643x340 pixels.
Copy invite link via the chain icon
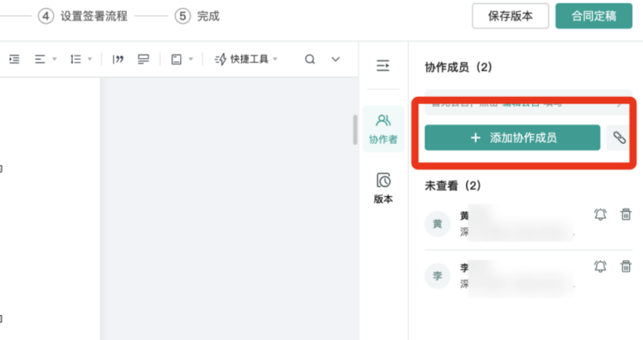(619, 137)
